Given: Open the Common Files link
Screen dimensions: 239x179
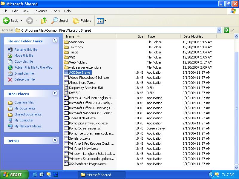Looking at the screenshot, I should click(24, 102).
